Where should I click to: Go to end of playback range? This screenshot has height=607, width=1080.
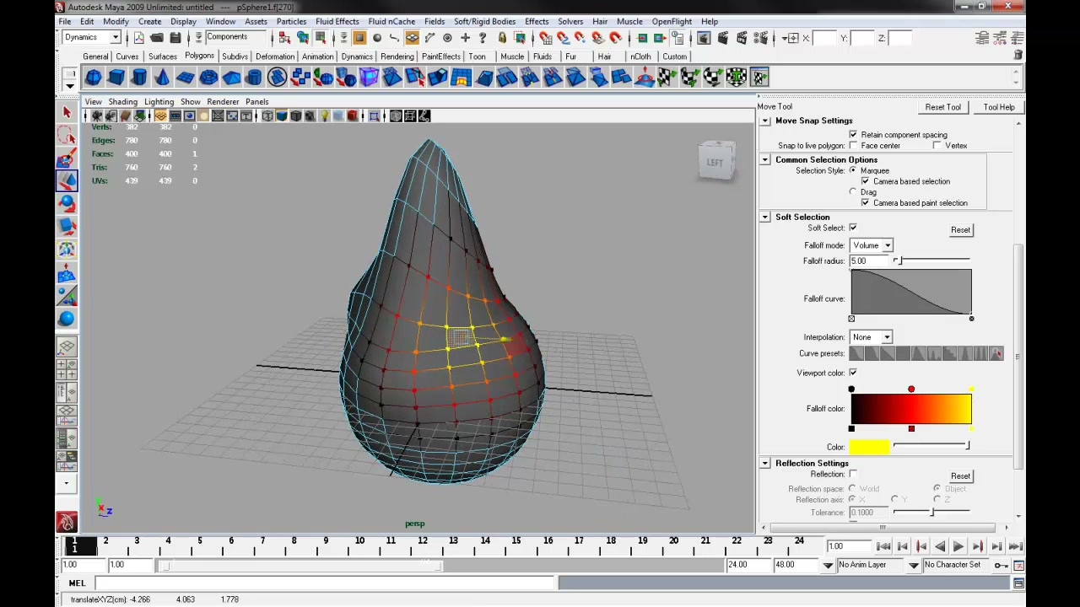[1015, 546]
